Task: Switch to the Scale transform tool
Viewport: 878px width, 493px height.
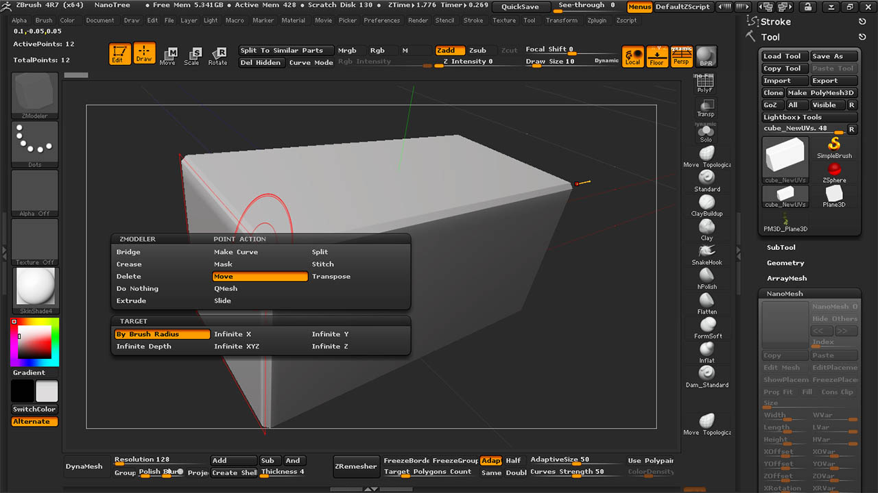Action: click(x=192, y=56)
